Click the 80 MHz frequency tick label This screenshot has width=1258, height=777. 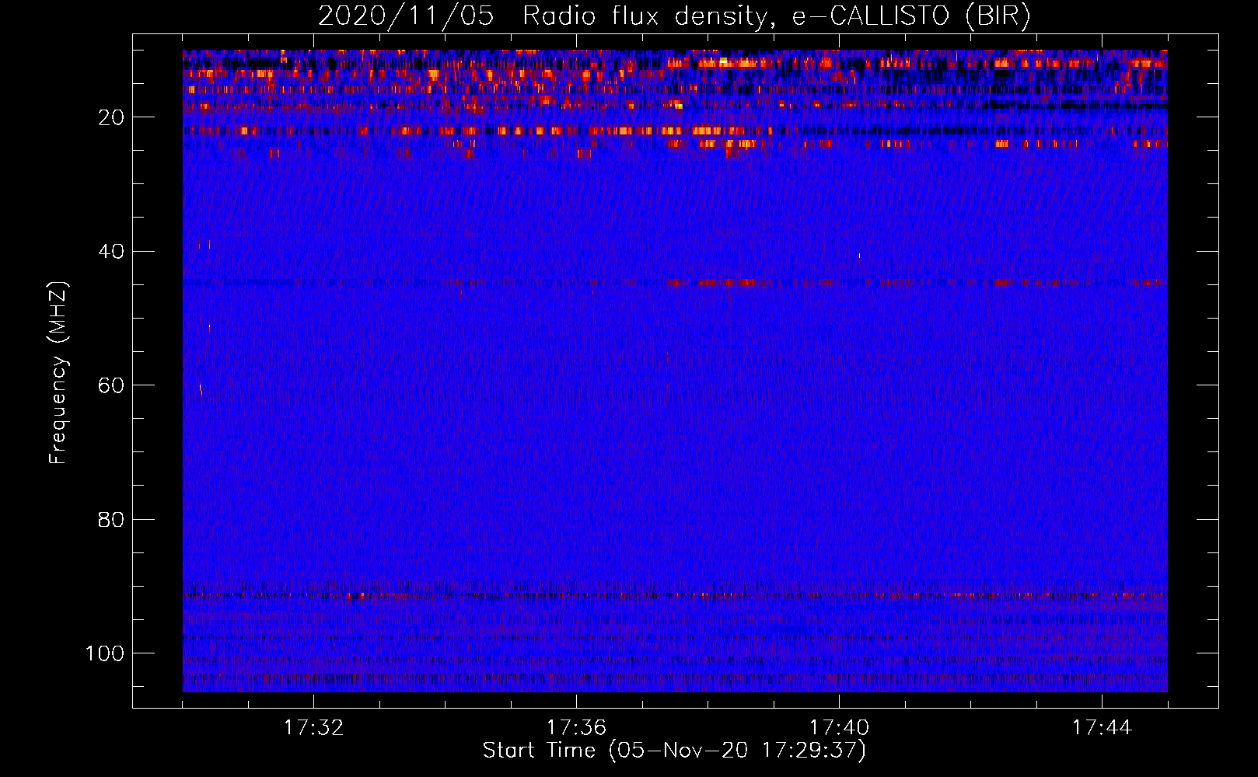pos(111,519)
